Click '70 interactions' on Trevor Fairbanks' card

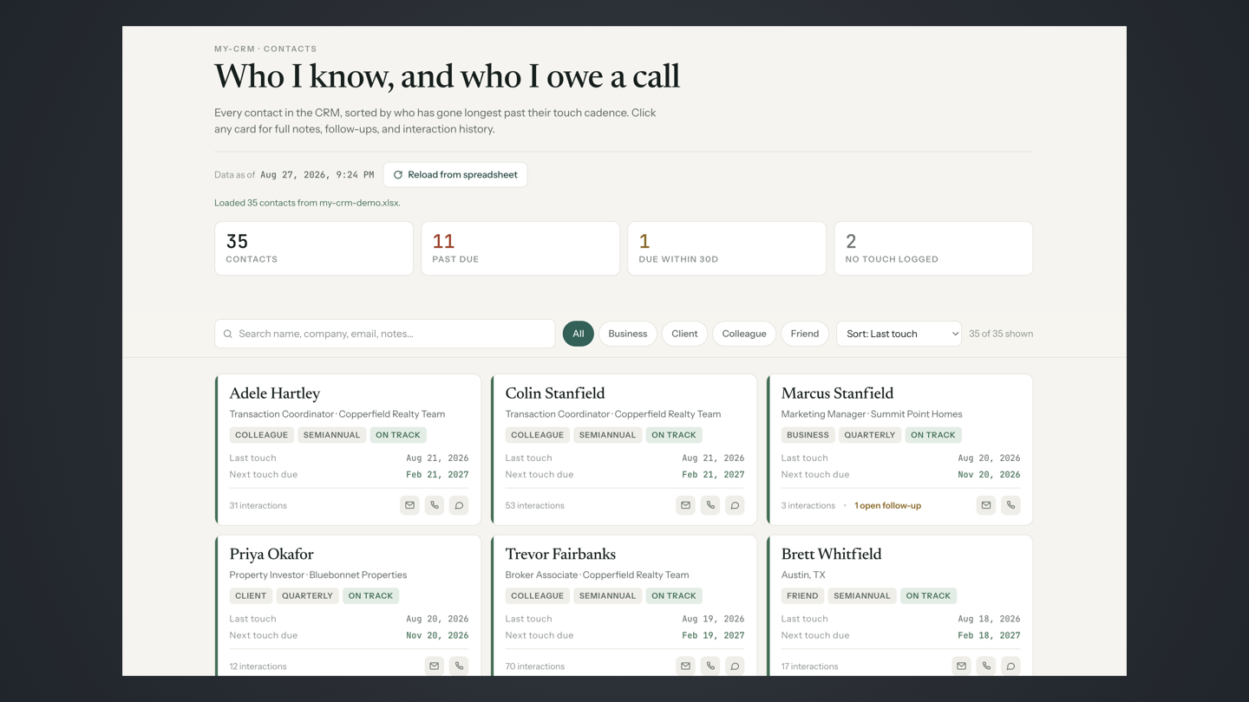535,666
